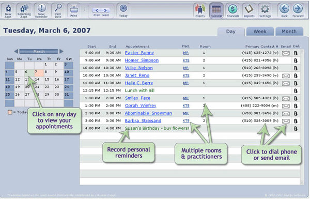Open the March month selector
The image size is (310, 199).
pyautogui.click(x=39, y=52)
